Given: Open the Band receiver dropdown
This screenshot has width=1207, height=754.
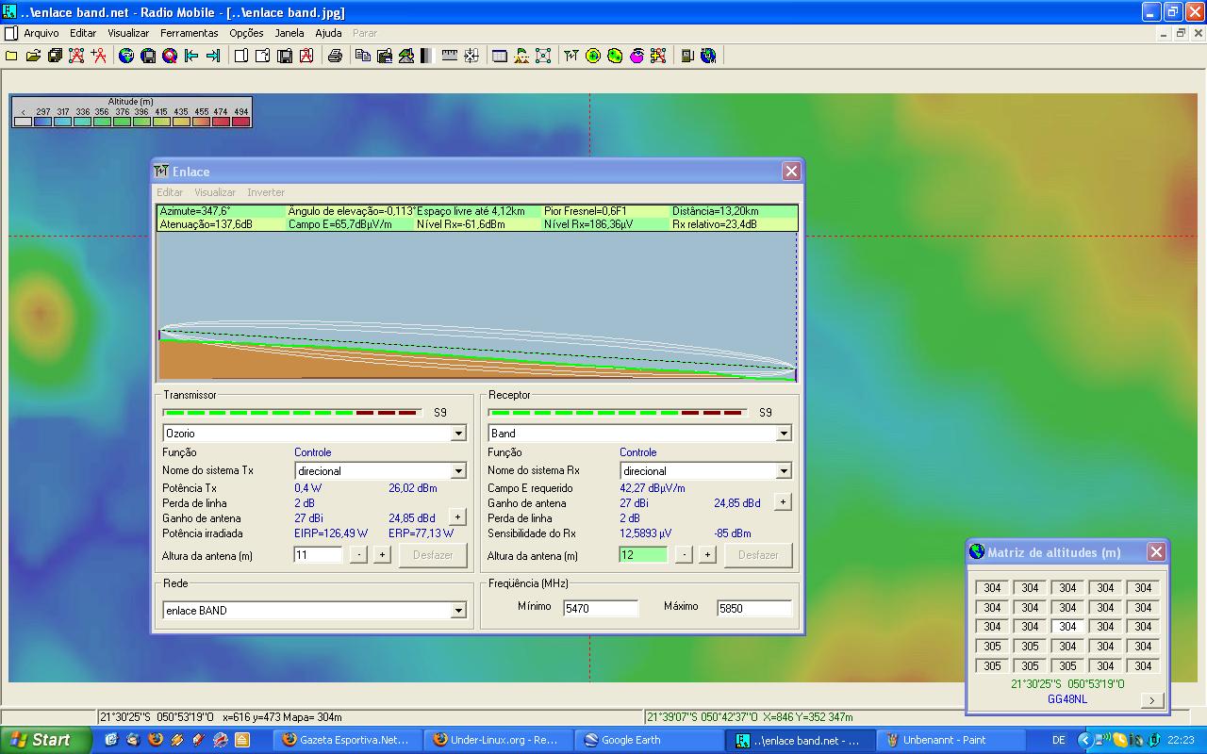Looking at the screenshot, I should [x=784, y=434].
